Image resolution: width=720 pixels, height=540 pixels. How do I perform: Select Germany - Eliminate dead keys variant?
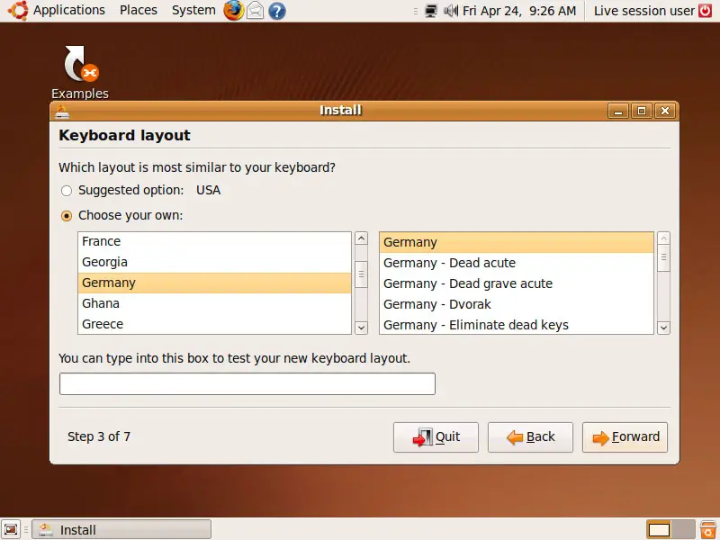click(517, 325)
